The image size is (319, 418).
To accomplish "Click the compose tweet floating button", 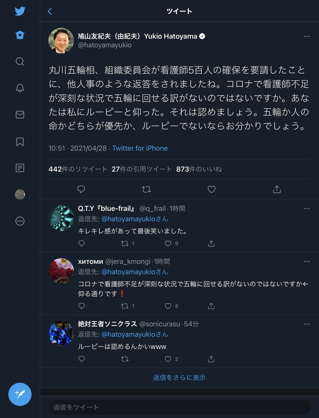I will coord(20,394).
